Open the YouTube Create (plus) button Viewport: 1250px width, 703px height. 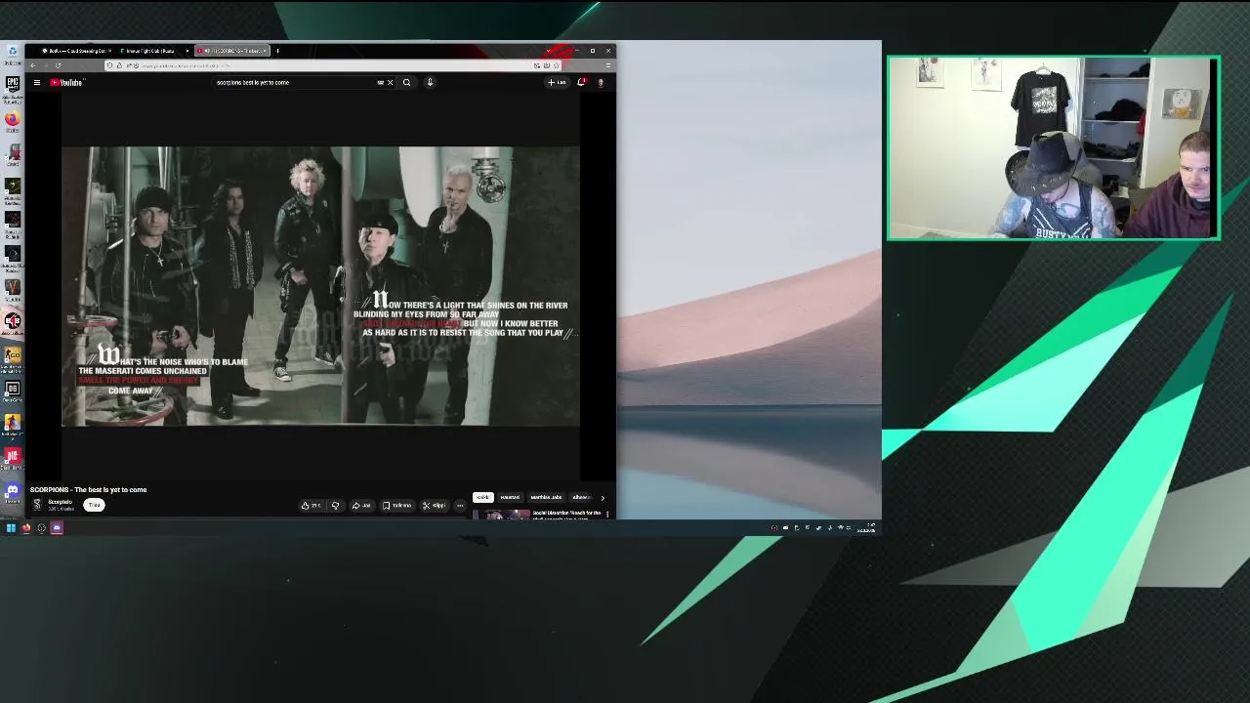[x=557, y=82]
